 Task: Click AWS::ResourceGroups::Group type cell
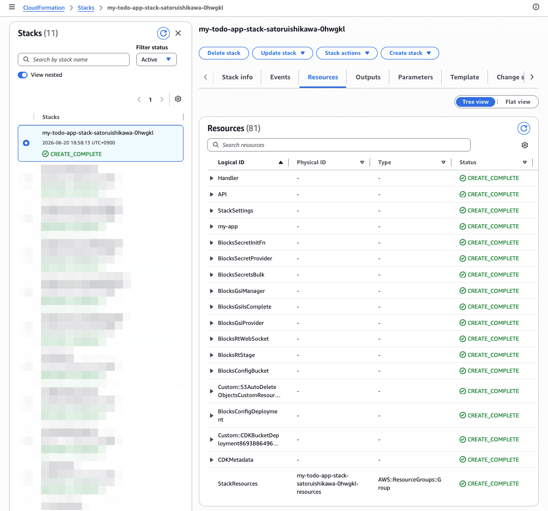pos(409,484)
